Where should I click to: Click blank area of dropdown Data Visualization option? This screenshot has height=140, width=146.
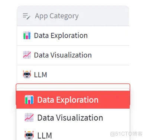click(116, 118)
